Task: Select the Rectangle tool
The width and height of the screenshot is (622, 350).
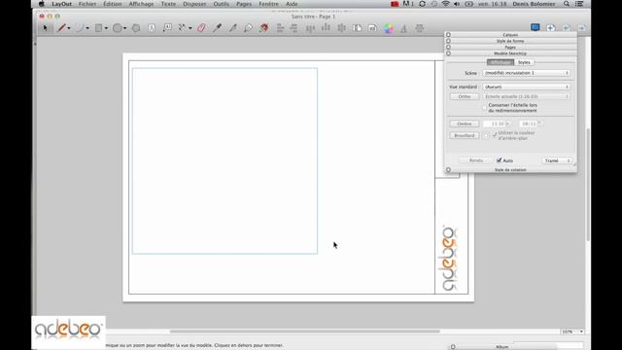Action: (x=98, y=28)
